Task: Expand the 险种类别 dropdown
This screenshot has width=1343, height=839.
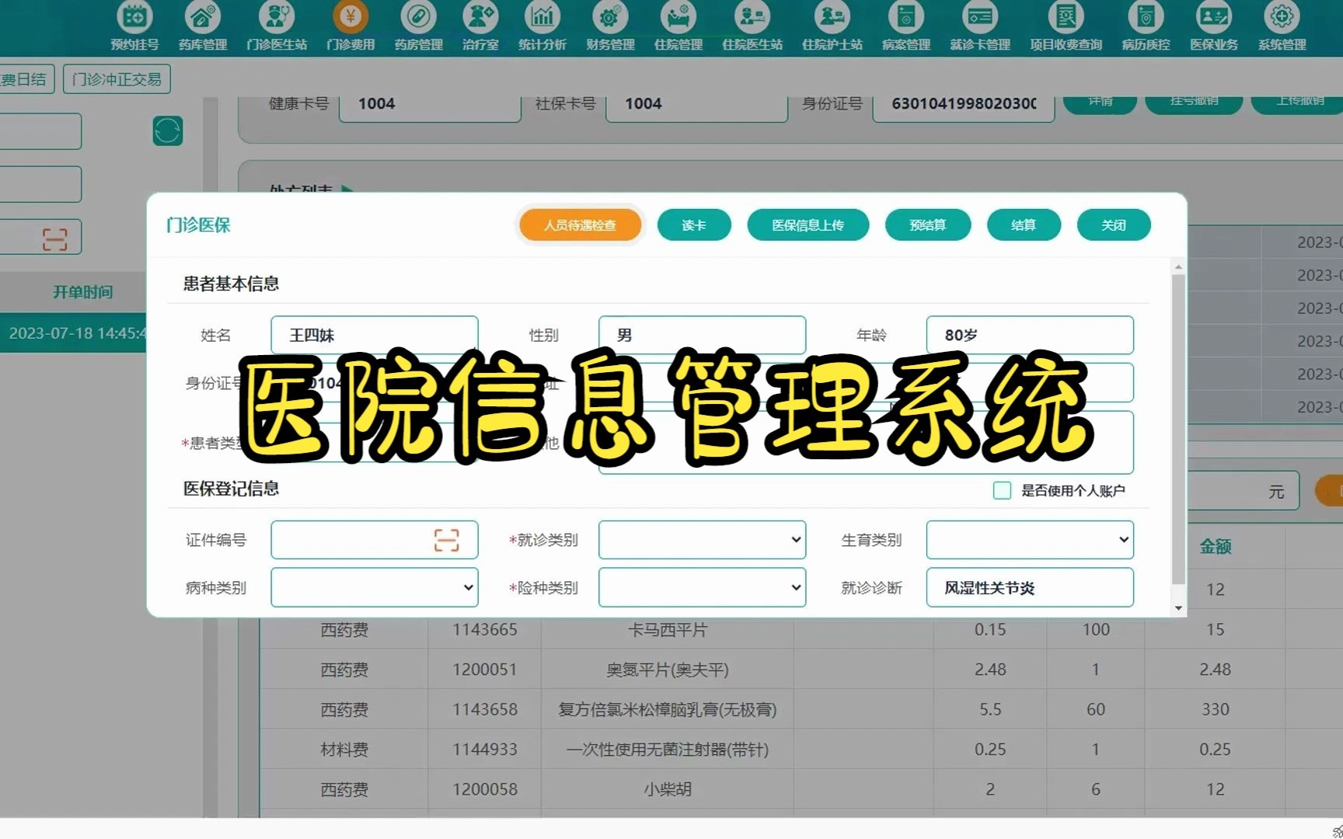Action: point(702,587)
